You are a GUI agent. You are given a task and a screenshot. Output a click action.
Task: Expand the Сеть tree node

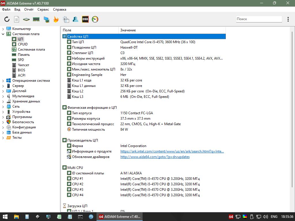click(x=3, y=107)
